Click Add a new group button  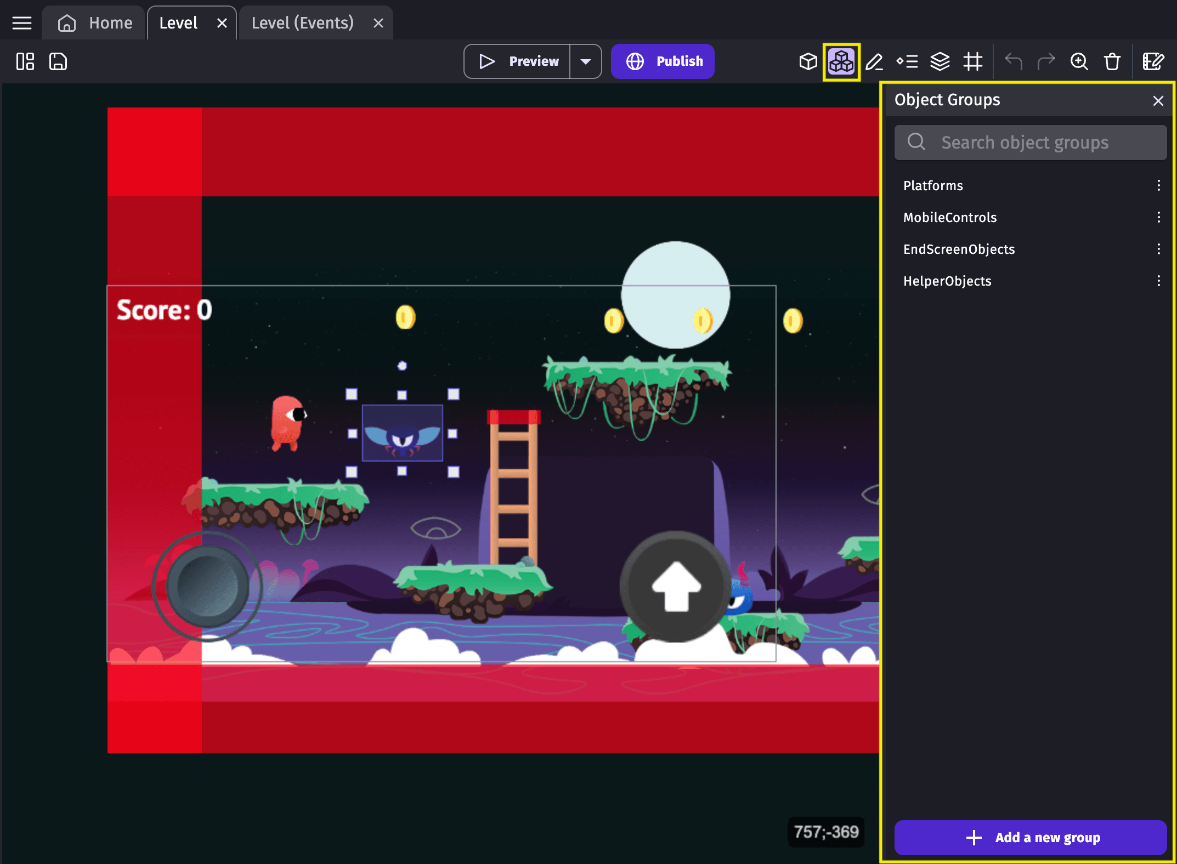1030,837
